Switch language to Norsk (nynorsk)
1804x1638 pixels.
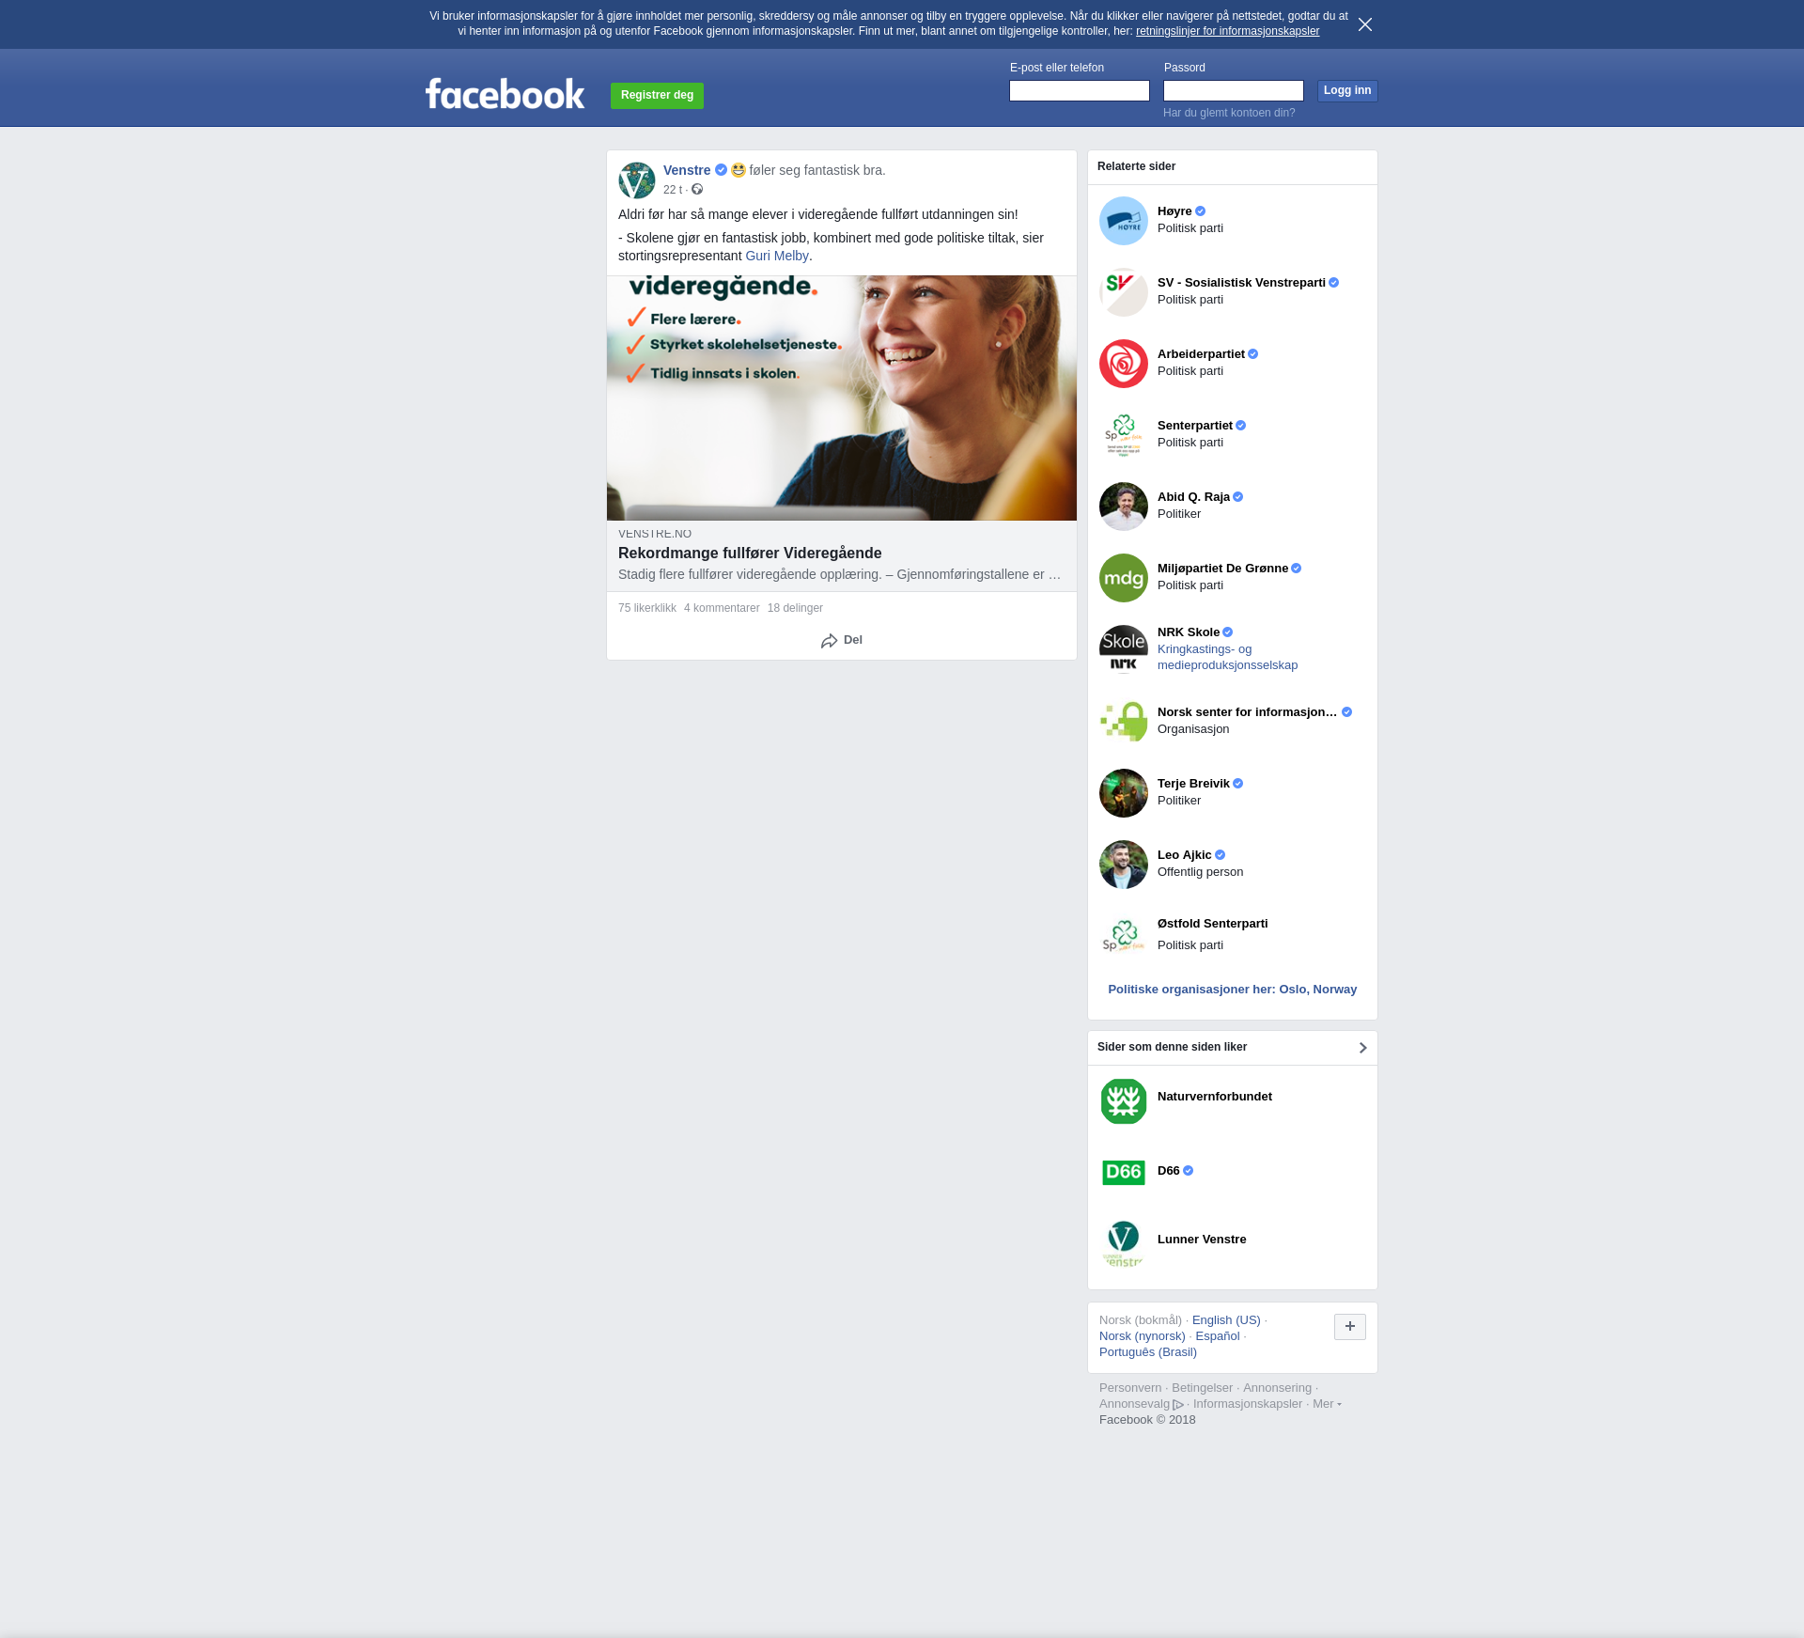pyautogui.click(x=1143, y=1336)
